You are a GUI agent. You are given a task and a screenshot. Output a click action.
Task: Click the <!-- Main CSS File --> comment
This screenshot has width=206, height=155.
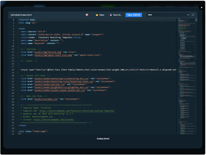coord(33,96)
